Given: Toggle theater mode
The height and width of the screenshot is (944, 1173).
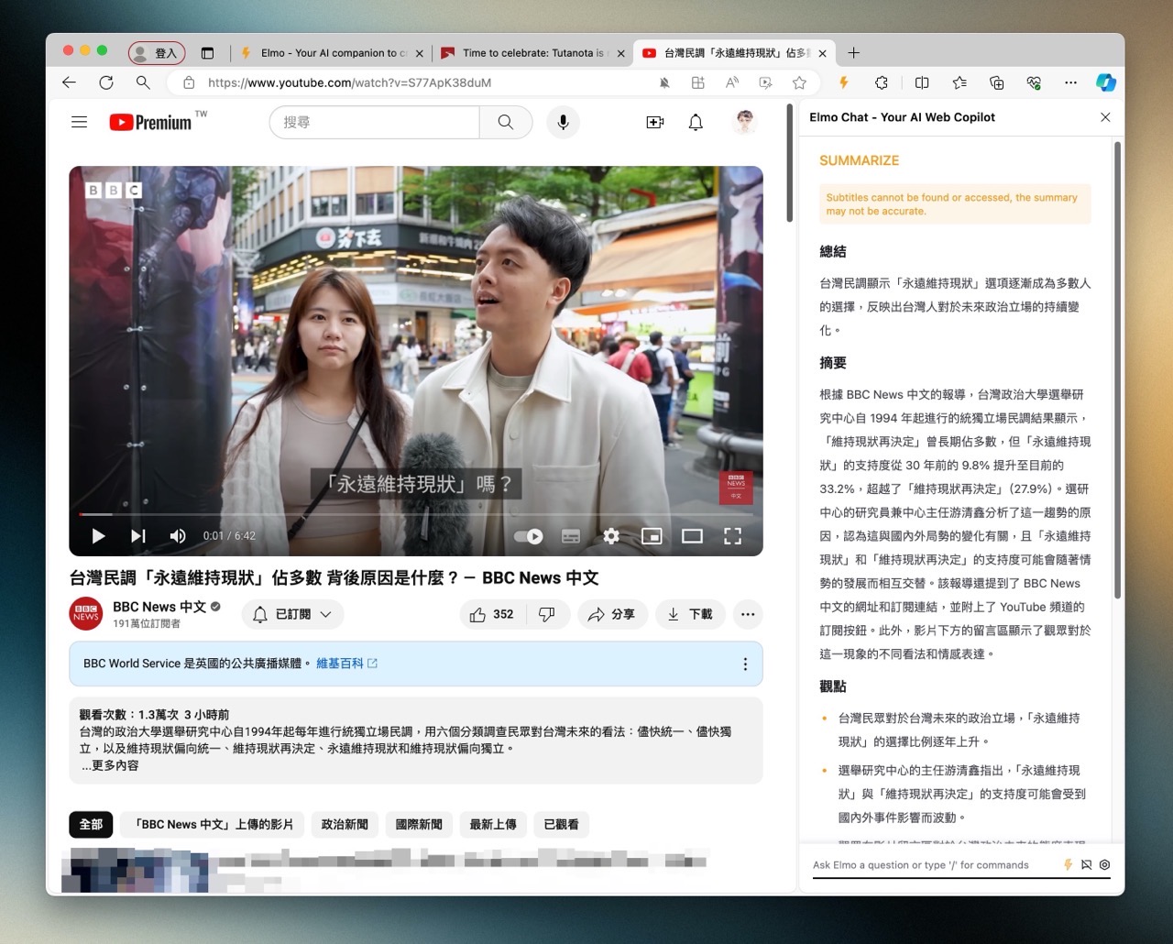Looking at the screenshot, I should (692, 536).
